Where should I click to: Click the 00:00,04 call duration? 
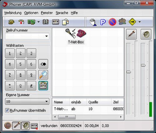click(x=92, y=126)
